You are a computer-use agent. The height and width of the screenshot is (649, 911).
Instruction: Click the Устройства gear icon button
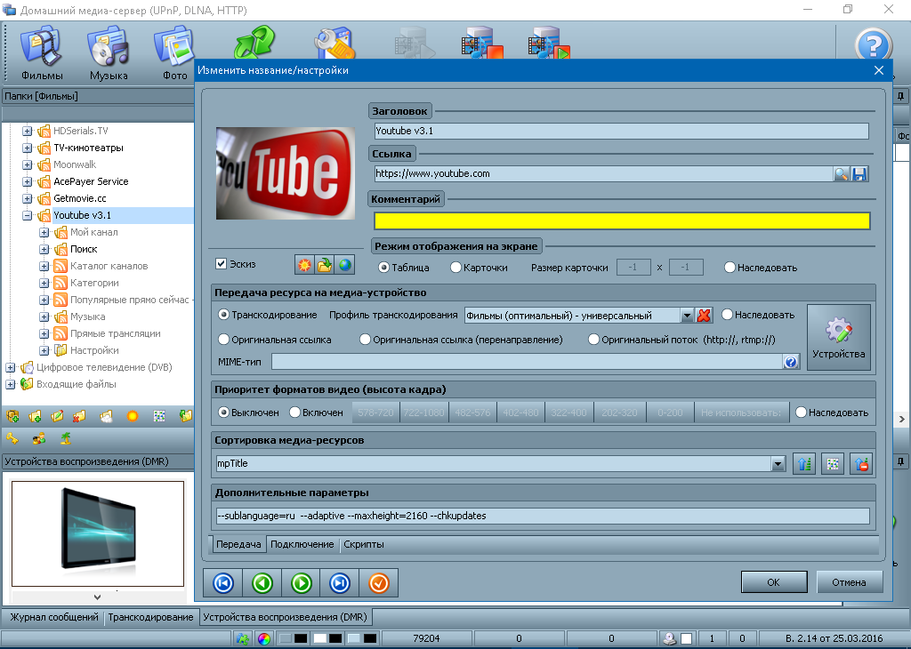[x=838, y=337]
